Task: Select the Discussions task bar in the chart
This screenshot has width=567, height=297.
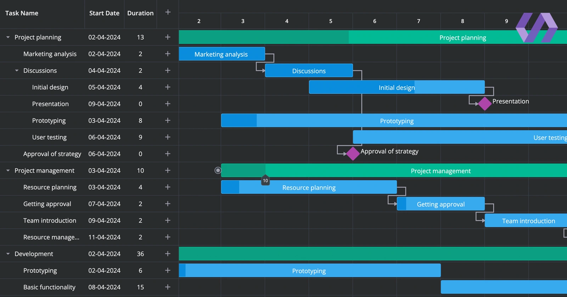Action: click(309, 70)
